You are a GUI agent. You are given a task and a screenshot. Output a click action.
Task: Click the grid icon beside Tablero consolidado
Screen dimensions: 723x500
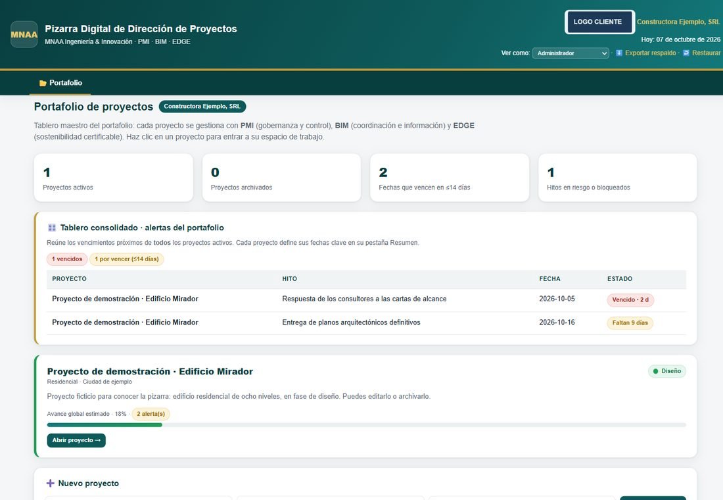click(52, 228)
